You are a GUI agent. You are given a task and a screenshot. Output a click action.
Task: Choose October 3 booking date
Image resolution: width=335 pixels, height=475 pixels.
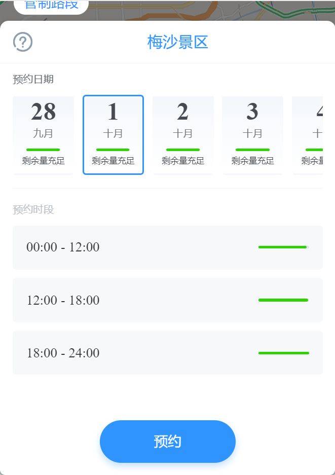click(252, 135)
